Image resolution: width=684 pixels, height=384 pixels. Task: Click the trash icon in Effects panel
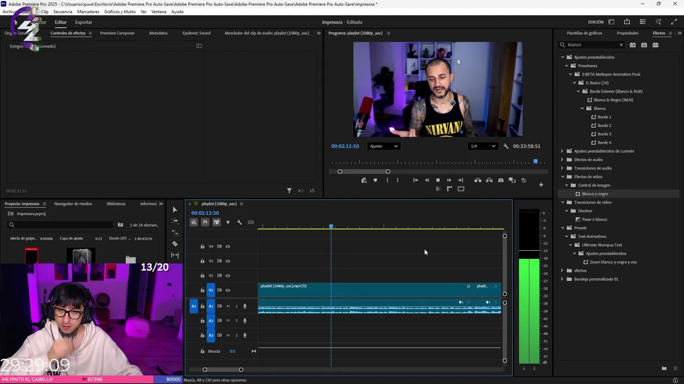(675, 369)
